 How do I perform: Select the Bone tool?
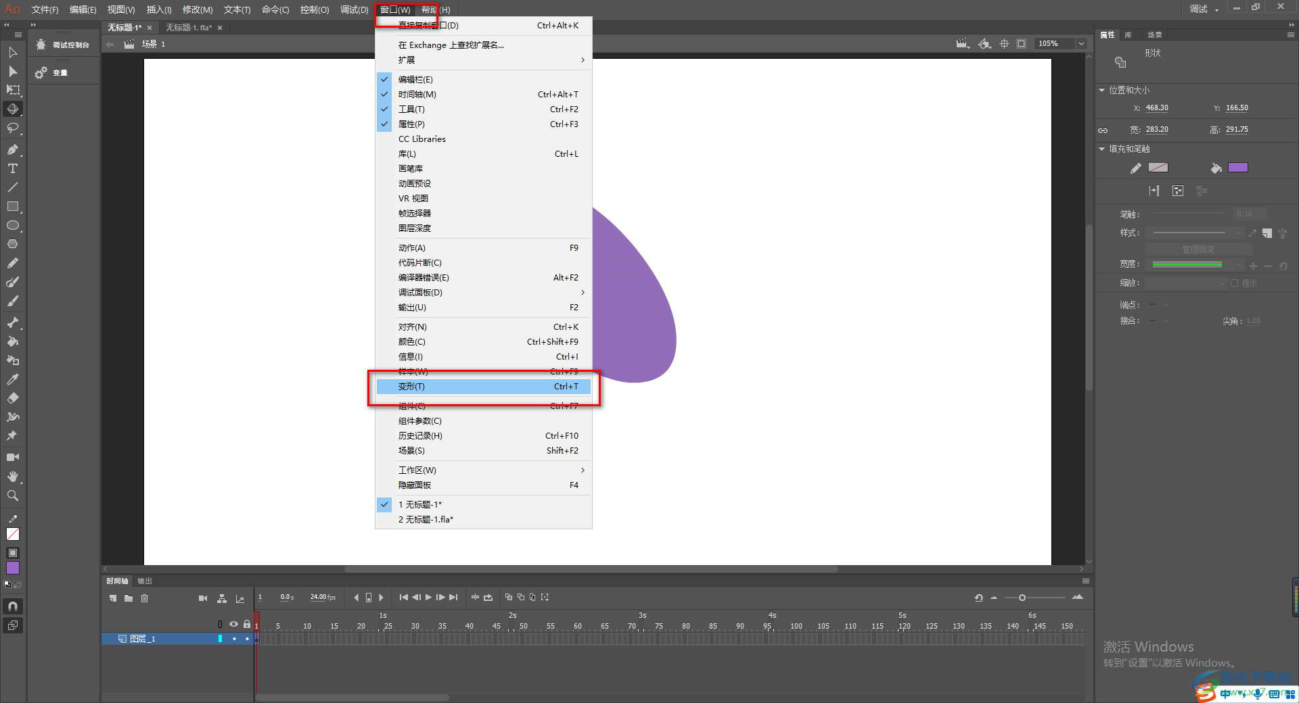(13, 322)
